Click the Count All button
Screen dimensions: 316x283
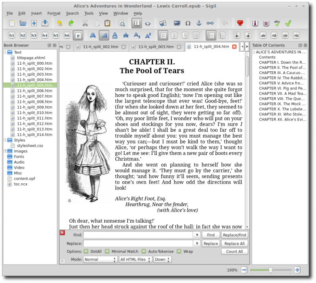click(234, 251)
